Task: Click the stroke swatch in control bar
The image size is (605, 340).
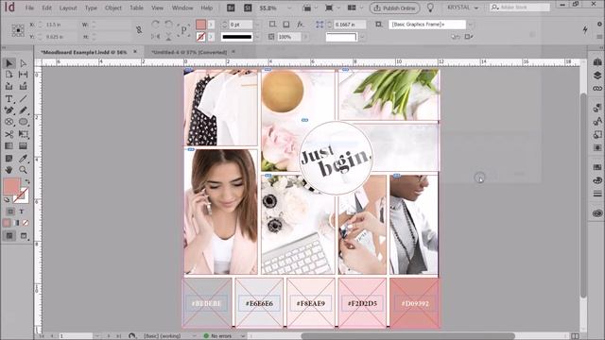Action: click(200, 37)
